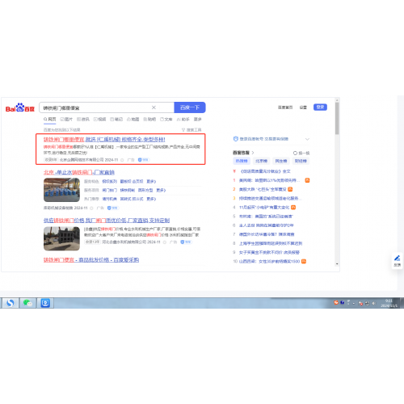
Task: Open hot search item number 7
Action: tap(267, 234)
